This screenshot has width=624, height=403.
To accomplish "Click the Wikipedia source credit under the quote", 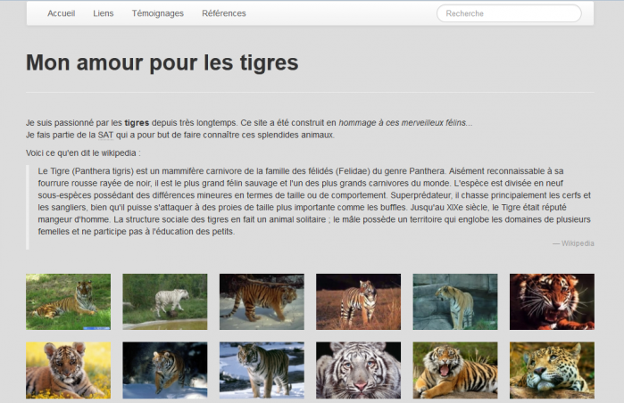I will point(573,243).
